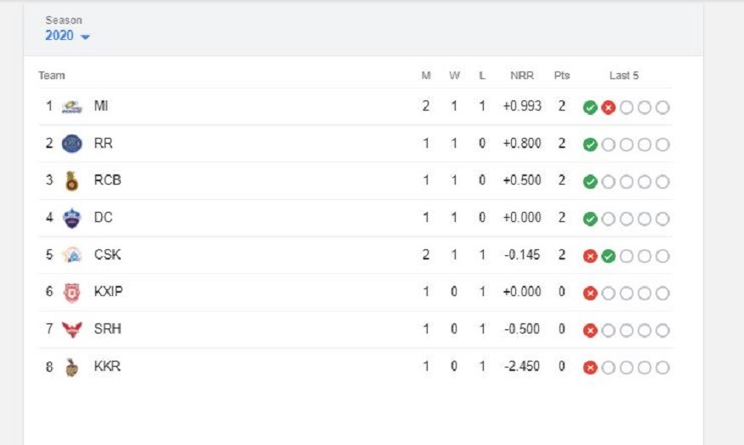This screenshot has height=445, width=744.
Task: Click the SRH team logo
Action: (72, 329)
